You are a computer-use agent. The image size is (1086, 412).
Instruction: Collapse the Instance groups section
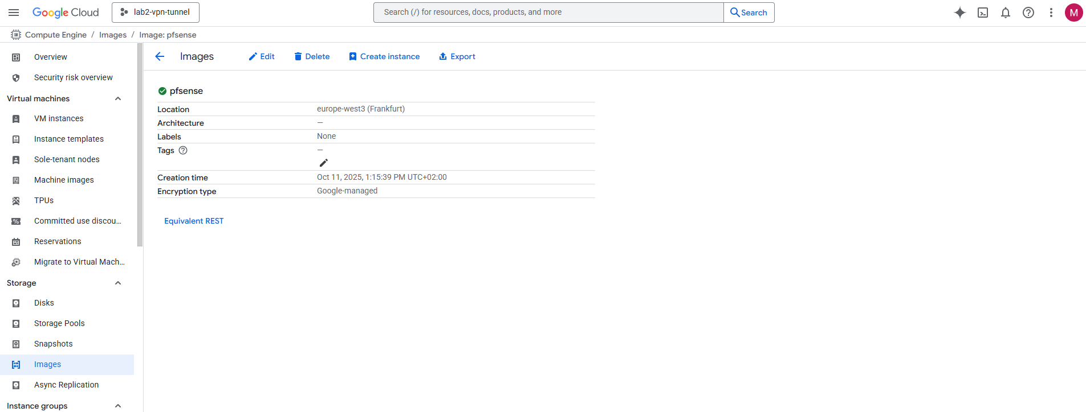pyautogui.click(x=118, y=406)
